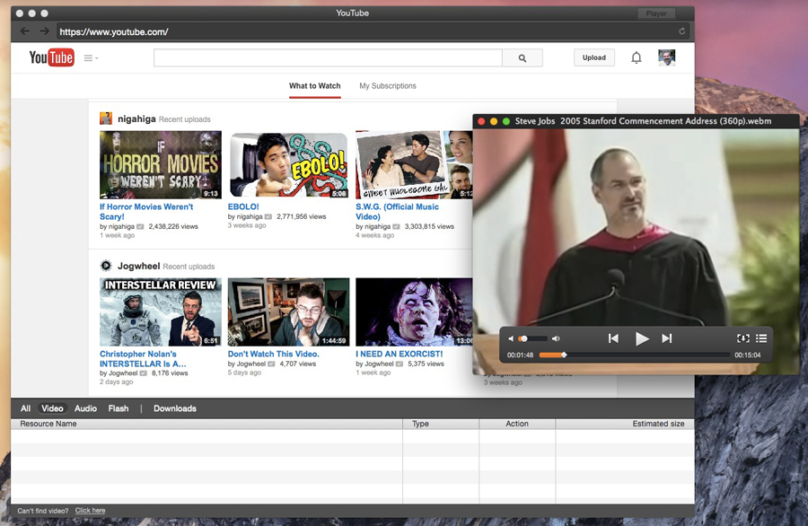This screenshot has width=808, height=526.
Task: Select the Video resource filter
Action: click(52, 408)
